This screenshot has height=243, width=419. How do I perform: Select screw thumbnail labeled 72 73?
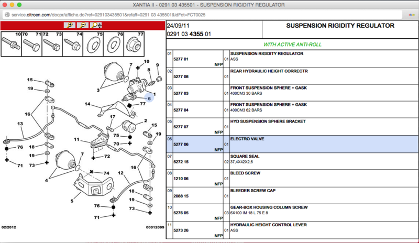pyautogui.click(x=52, y=44)
